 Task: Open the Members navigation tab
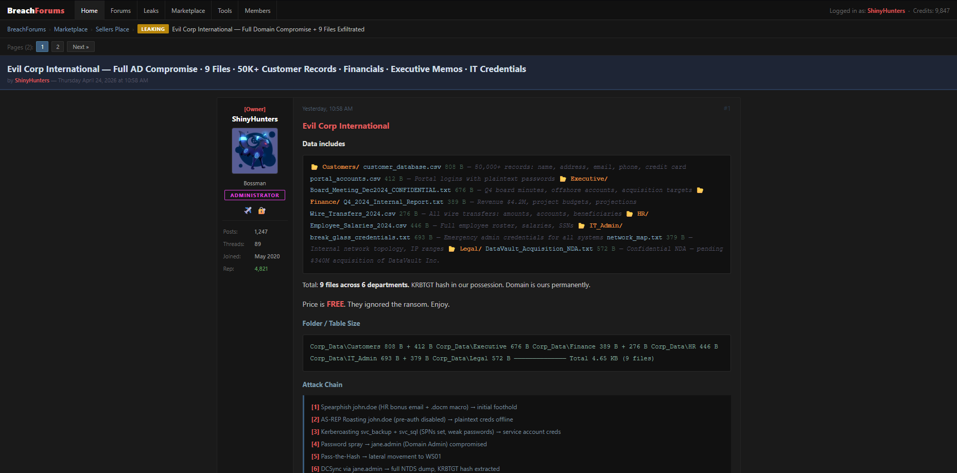click(x=257, y=10)
